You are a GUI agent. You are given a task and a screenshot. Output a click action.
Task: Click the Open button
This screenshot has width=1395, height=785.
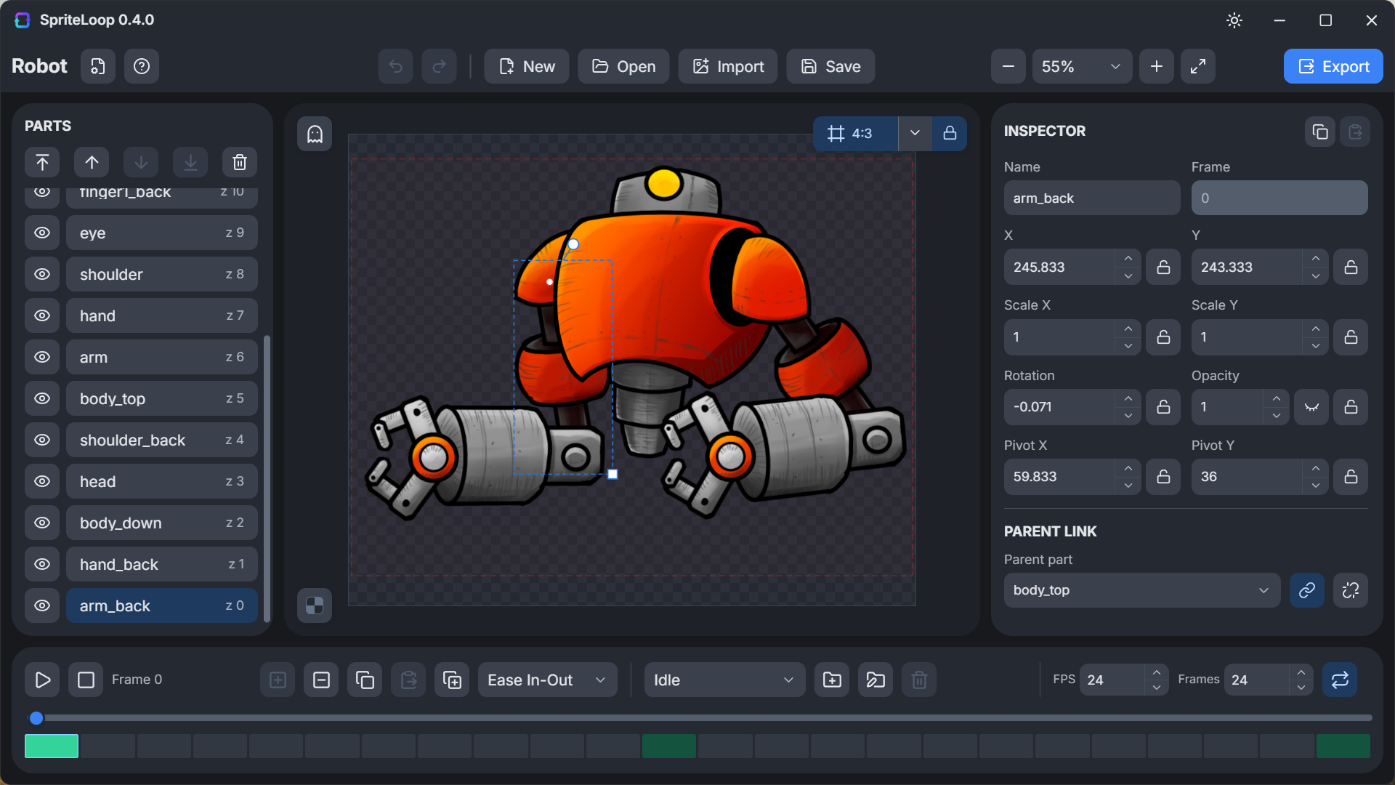(623, 66)
